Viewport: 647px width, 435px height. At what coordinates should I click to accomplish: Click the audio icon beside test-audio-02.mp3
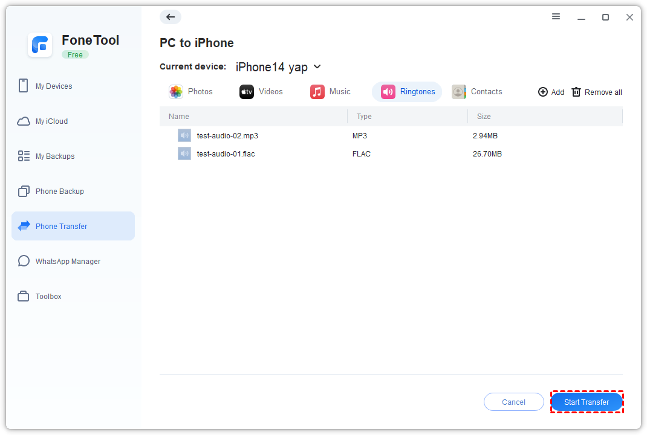coord(184,136)
